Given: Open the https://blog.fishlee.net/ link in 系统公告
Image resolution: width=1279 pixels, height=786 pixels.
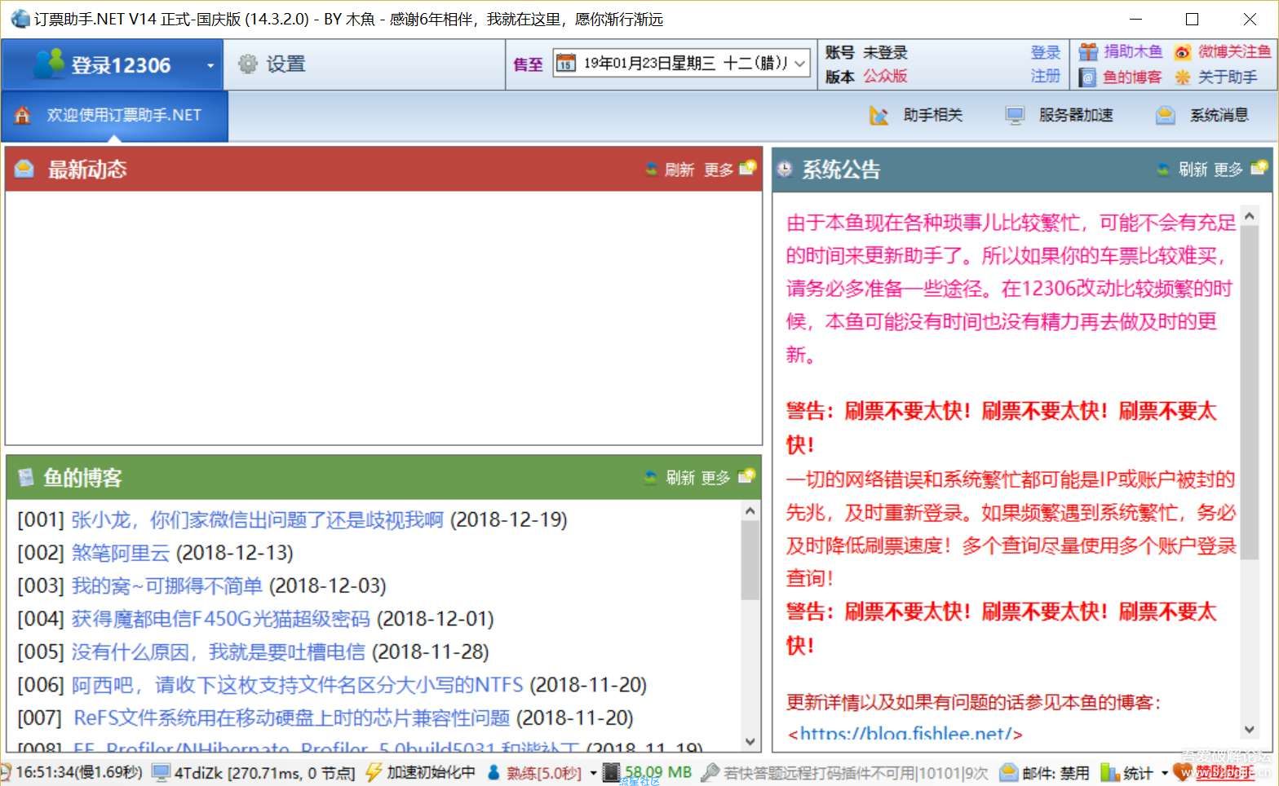Looking at the screenshot, I should [x=905, y=733].
